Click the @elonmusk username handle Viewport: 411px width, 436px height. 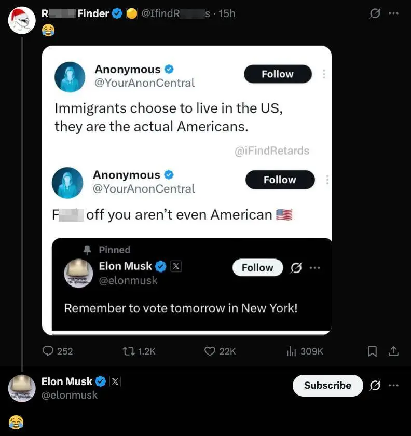pyautogui.click(x=70, y=395)
